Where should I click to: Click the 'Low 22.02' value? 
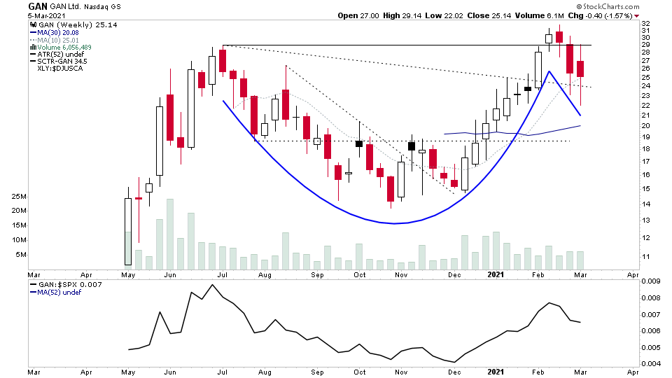[444, 15]
